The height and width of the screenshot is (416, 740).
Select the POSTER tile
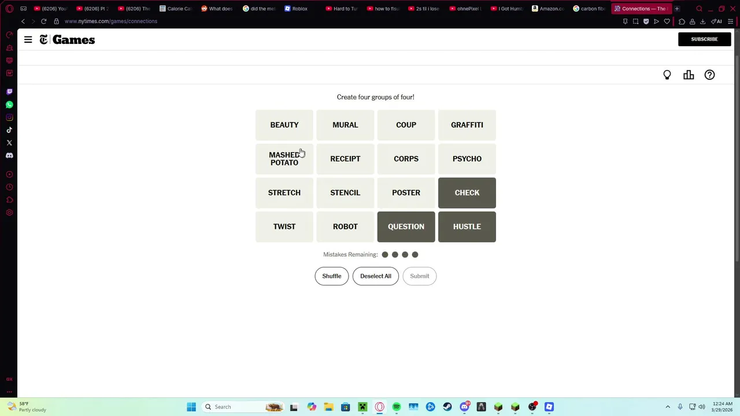pyautogui.click(x=406, y=193)
